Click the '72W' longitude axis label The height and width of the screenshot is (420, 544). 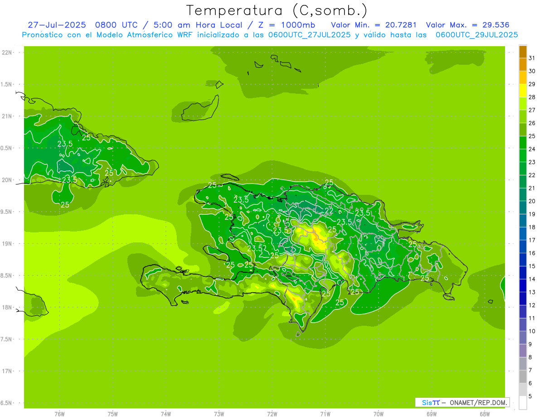click(272, 414)
